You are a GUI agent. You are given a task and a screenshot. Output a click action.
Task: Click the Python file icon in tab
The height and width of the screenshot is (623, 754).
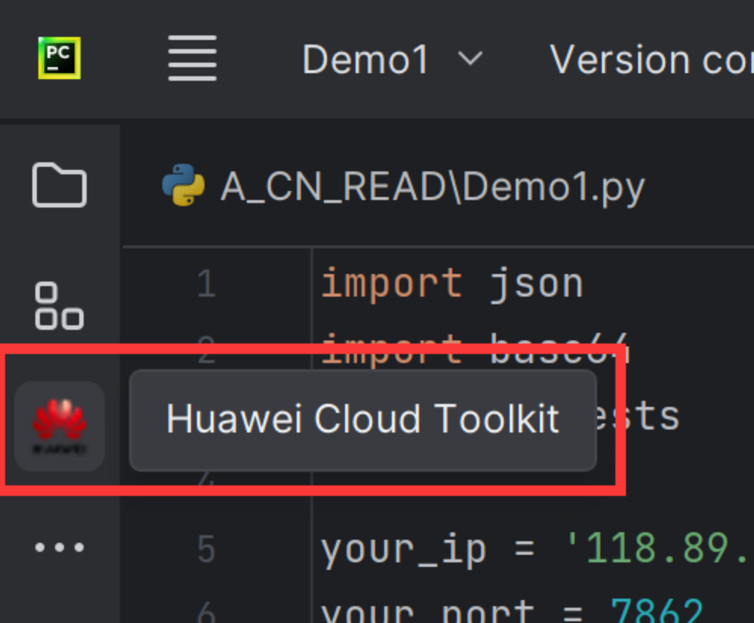pos(183,185)
